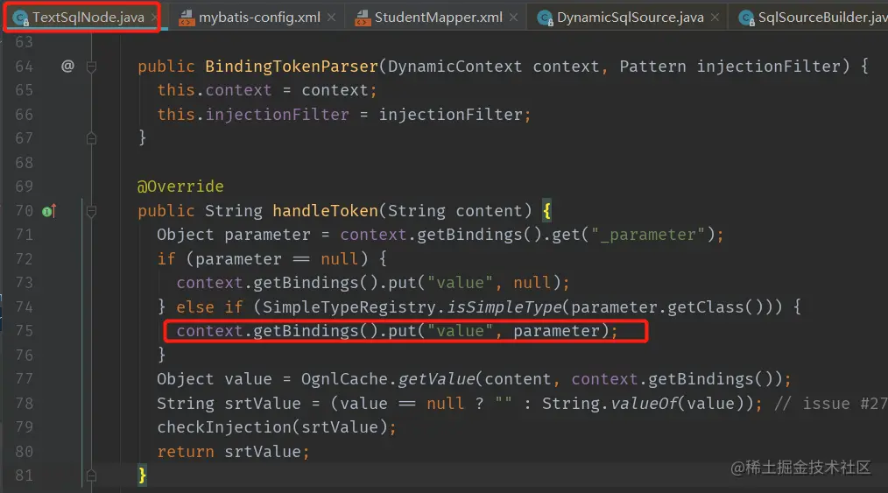Click line number 71 in the gutter

click(x=24, y=235)
